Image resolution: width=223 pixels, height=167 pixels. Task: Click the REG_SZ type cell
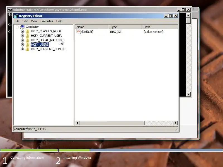(x=115, y=32)
